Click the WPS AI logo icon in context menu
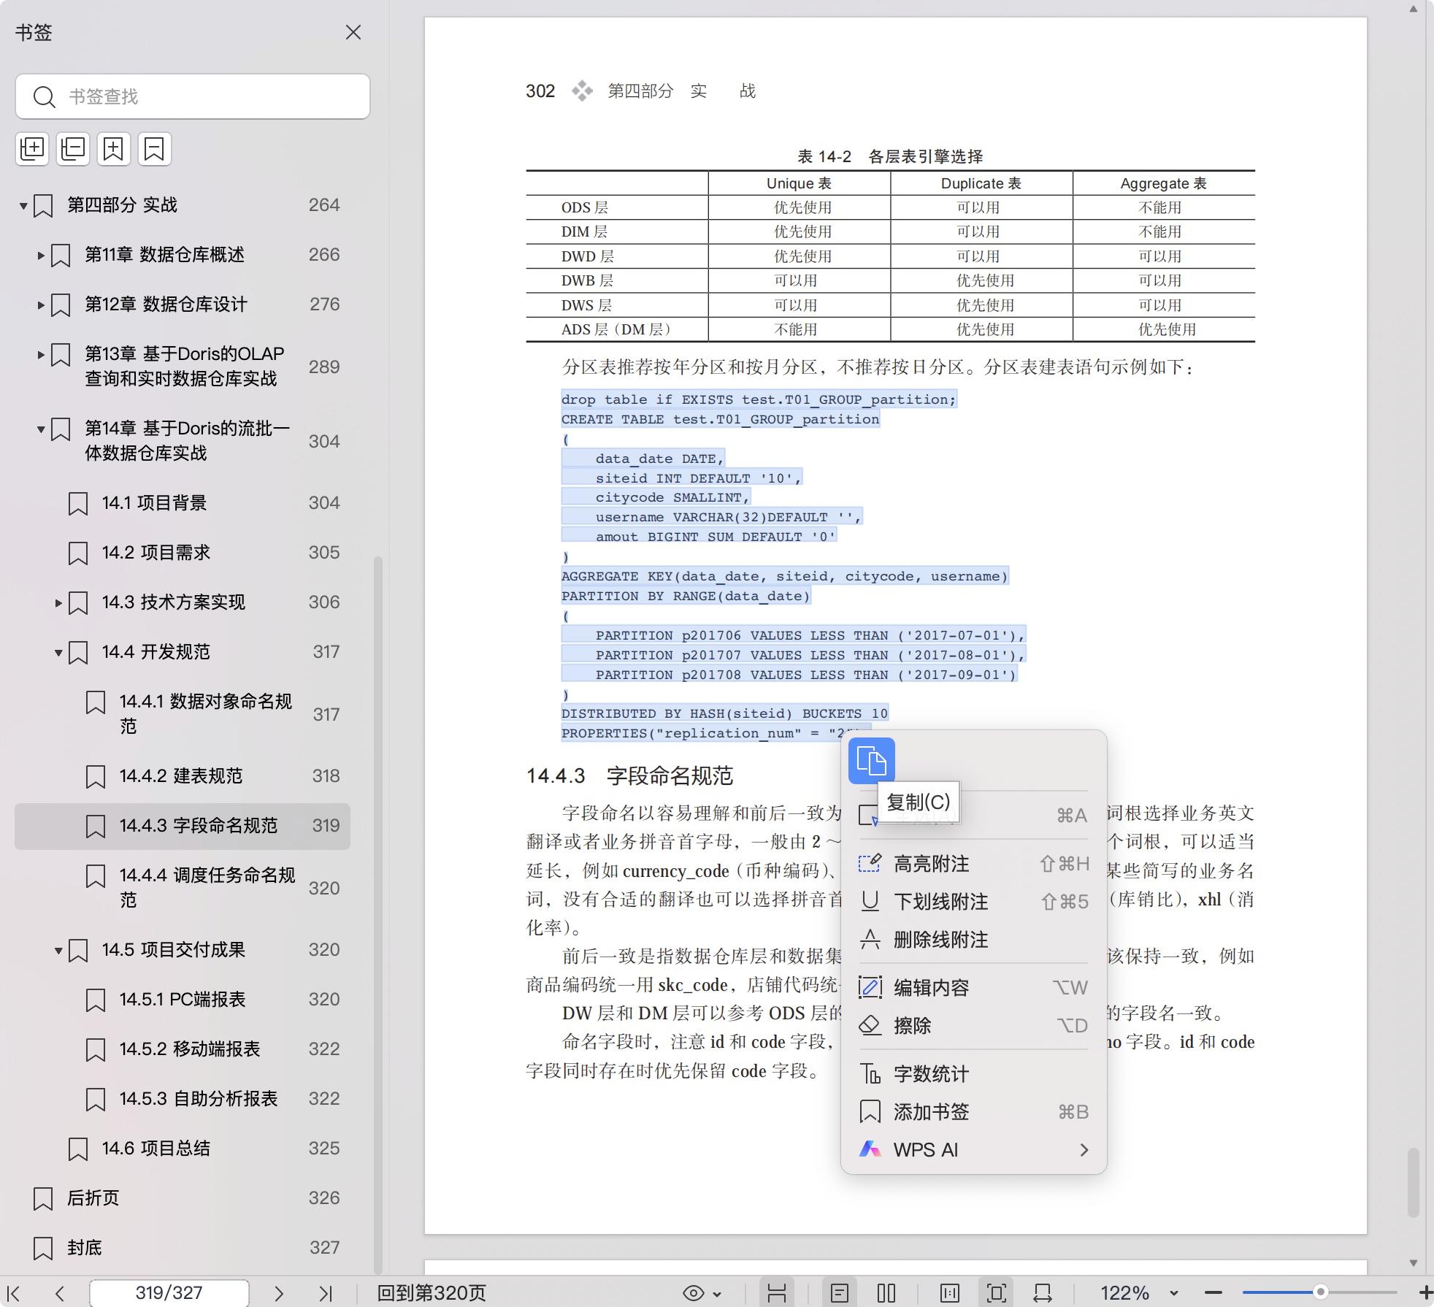This screenshot has height=1307, width=1434. point(870,1149)
